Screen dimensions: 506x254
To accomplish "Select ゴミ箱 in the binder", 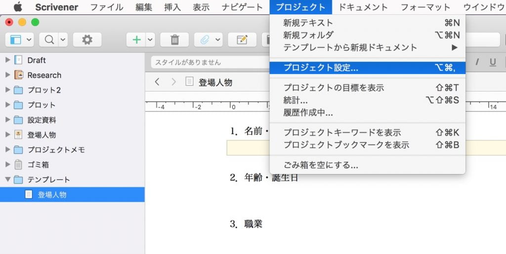I will click(38, 165).
